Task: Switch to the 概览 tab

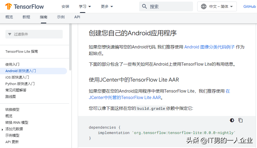Action: point(9,17)
